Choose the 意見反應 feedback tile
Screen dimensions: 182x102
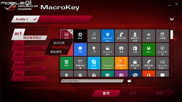[121, 36]
